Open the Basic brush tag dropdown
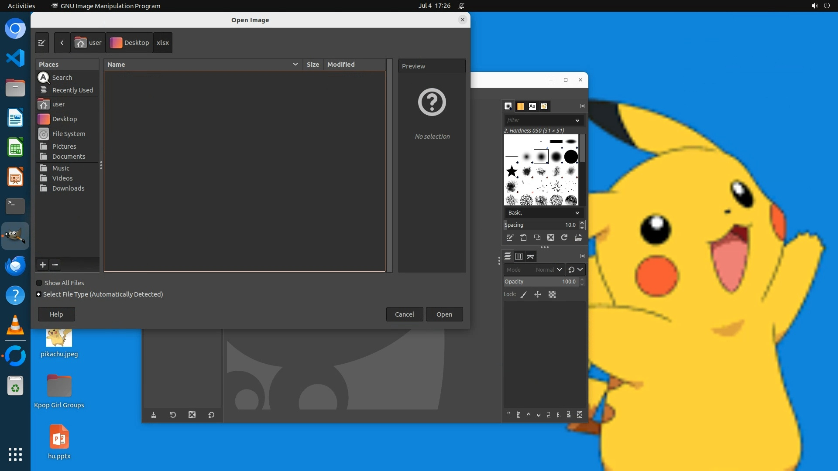This screenshot has height=471, width=838. [x=543, y=212]
